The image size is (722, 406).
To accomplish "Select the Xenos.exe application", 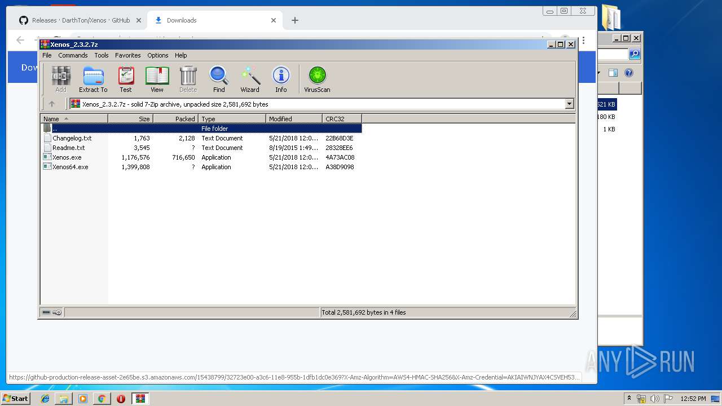I will coord(62,157).
